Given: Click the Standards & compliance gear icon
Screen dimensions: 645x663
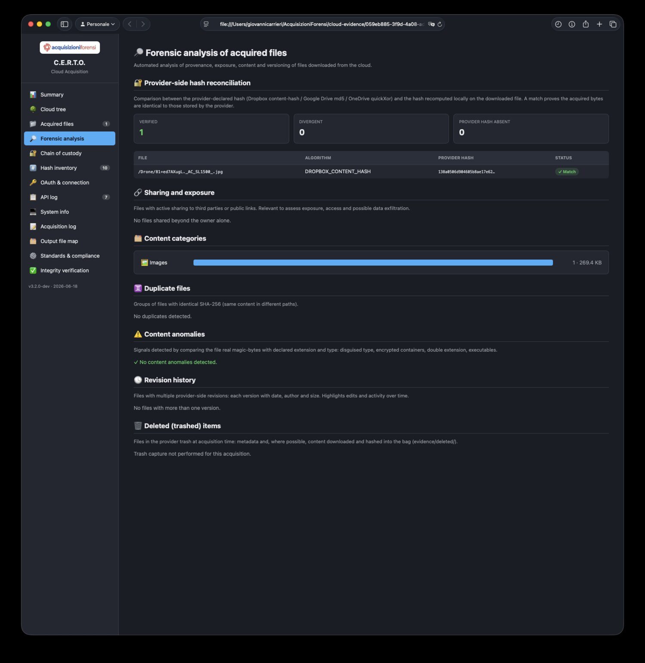Looking at the screenshot, I should click(x=33, y=256).
